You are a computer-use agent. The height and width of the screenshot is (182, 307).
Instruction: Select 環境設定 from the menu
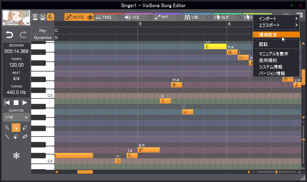coord(268,35)
